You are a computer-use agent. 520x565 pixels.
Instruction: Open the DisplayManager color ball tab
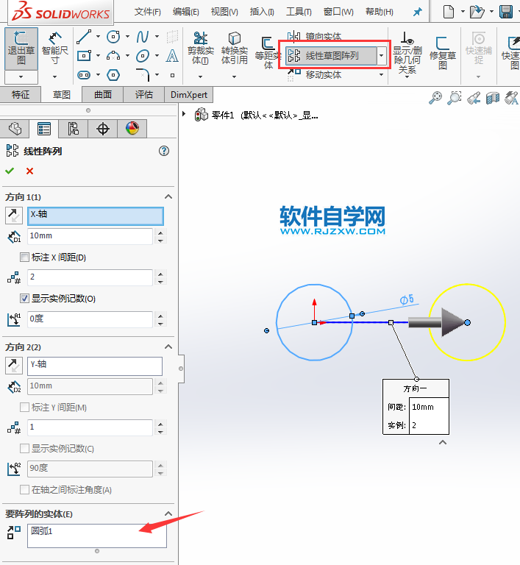pos(132,128)
